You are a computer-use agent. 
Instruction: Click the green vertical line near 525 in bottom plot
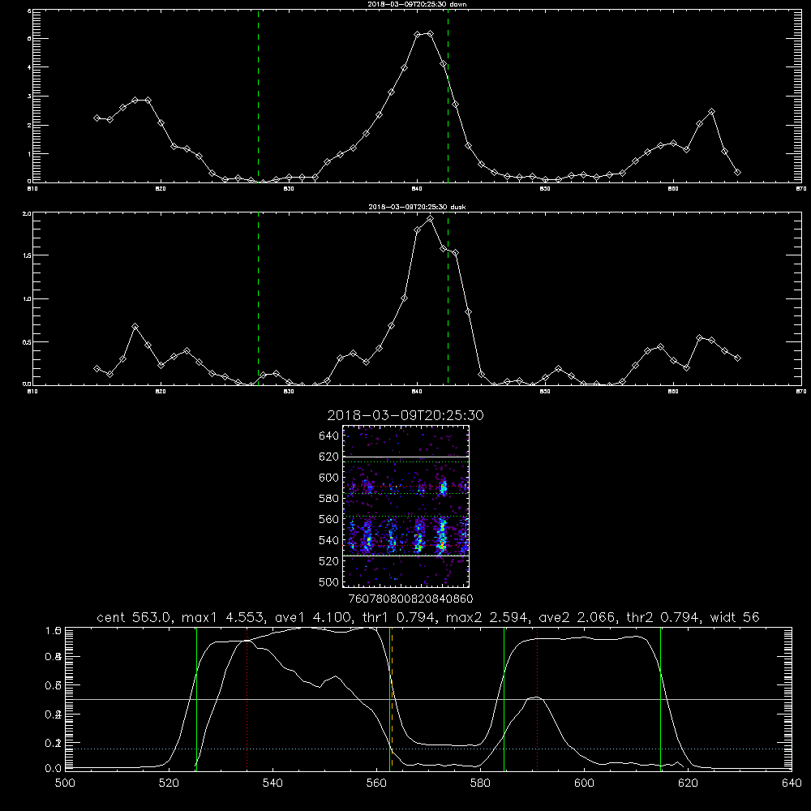(x=196, y=698)
